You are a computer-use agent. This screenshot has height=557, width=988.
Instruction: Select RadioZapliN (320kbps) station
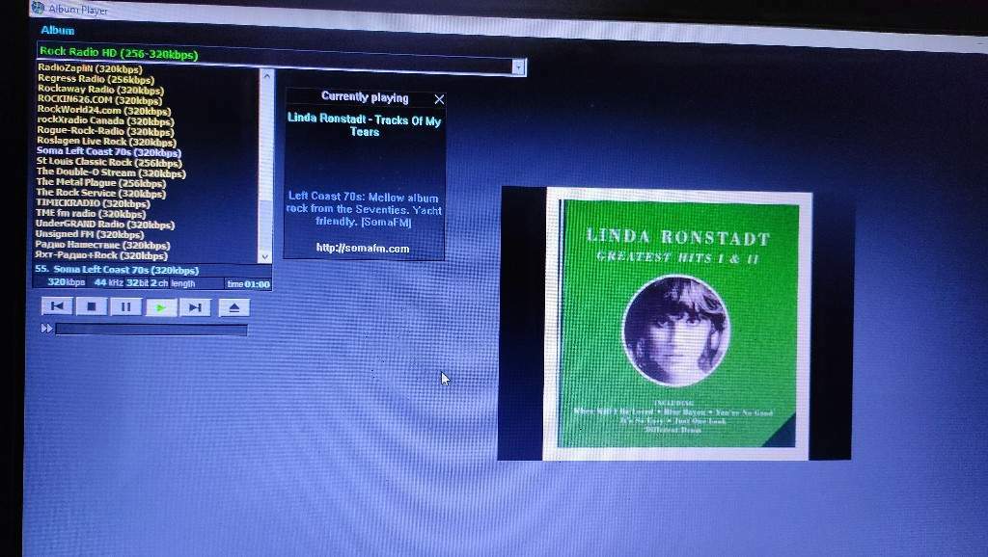[x=90, y=68]
